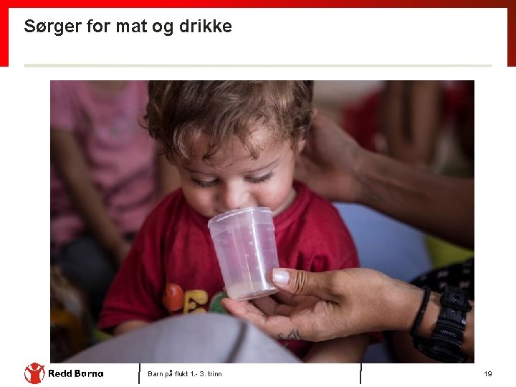Image resolution: width=516 pixels, height=387 pixels.
Task: Select the 'Redd Barna' logo text
Action: coord(76,373)
